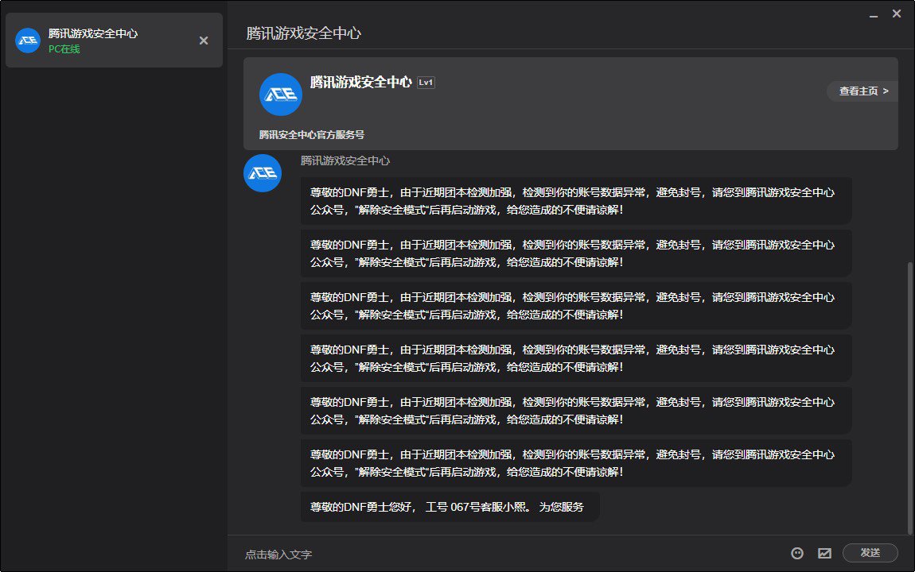Click the send image icon
The width and height of the screenshot is (915, 572).
point(824,554)
